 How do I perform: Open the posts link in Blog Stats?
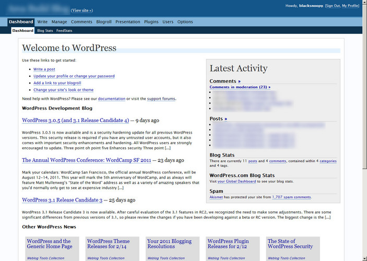253,161
